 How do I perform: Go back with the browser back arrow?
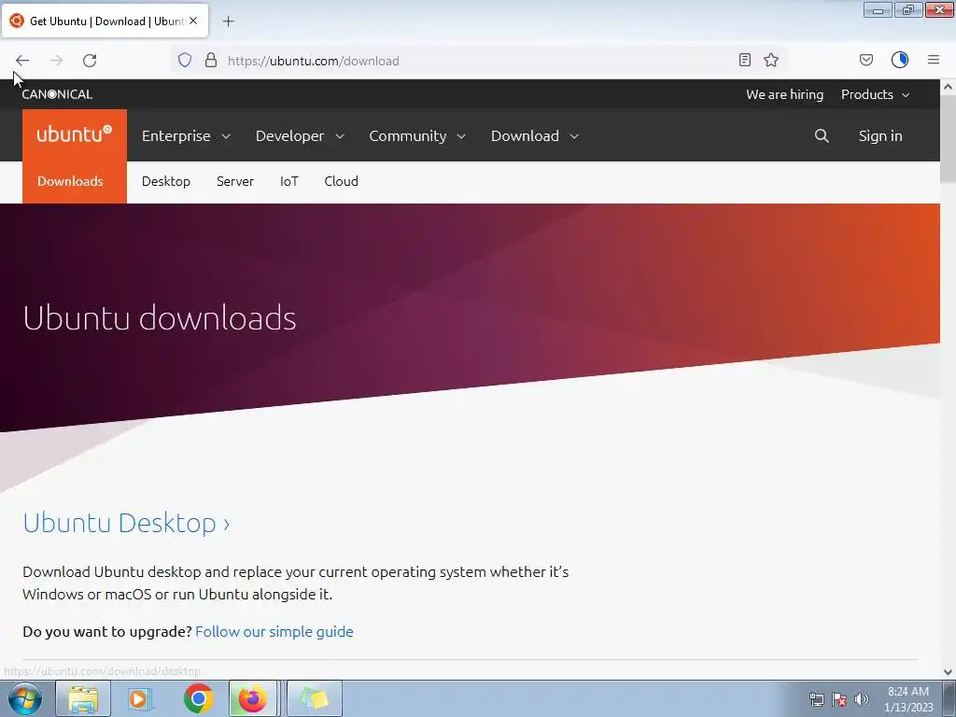coord(22,61)
